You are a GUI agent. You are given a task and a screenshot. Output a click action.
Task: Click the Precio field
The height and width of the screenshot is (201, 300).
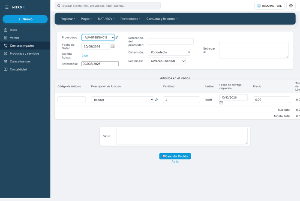(x=271, y=100)
